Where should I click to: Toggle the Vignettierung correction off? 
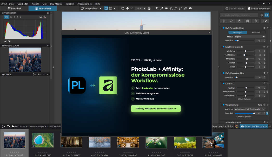click(x=223, y=105)
